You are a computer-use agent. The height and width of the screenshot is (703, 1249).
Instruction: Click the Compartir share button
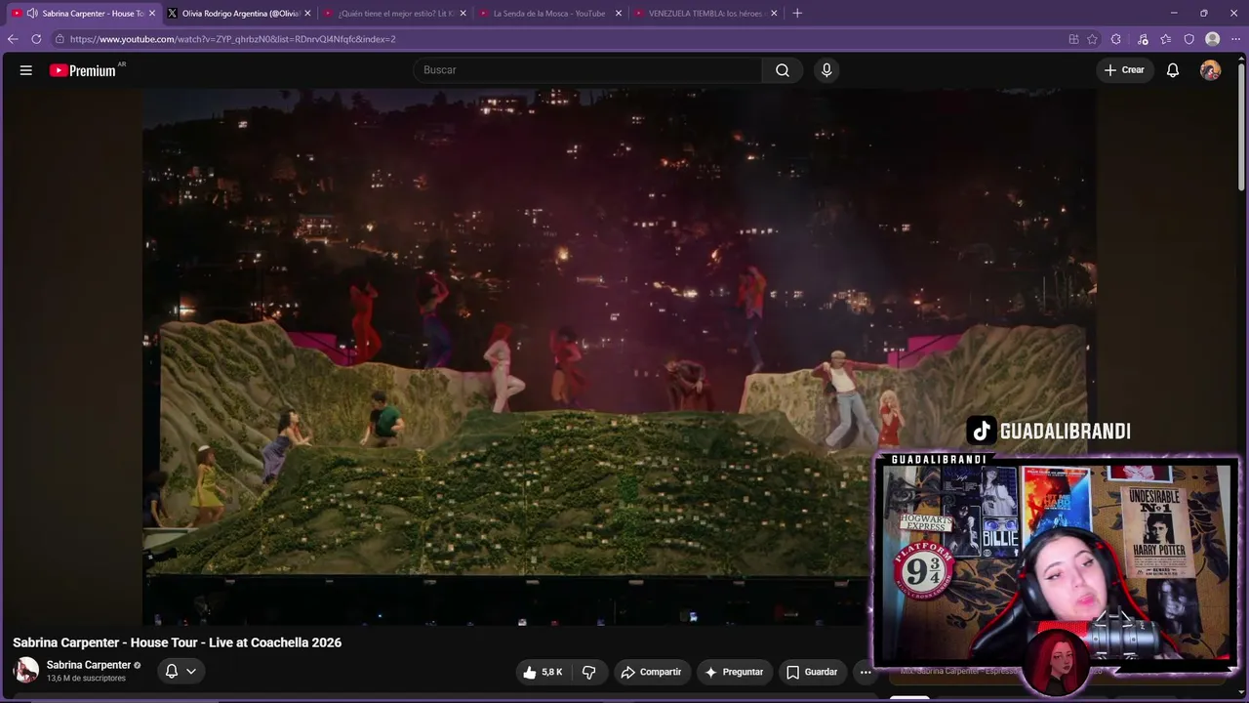point(651,672)
